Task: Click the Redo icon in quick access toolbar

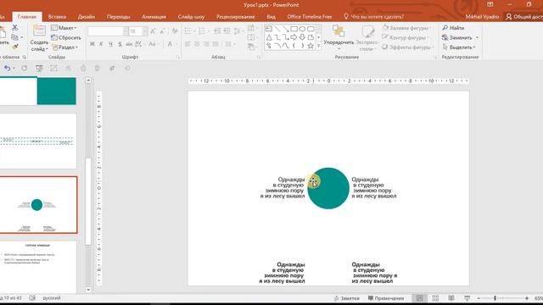Action: coord(25,68)
